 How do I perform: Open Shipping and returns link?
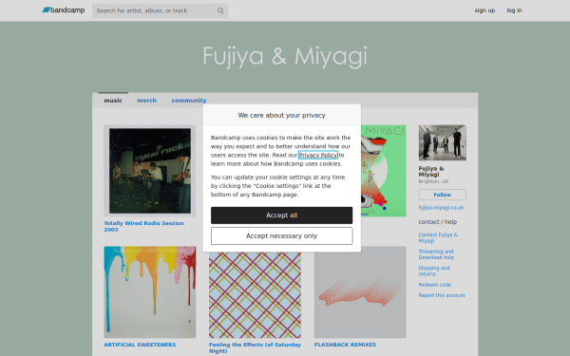[x=434, y=271]
